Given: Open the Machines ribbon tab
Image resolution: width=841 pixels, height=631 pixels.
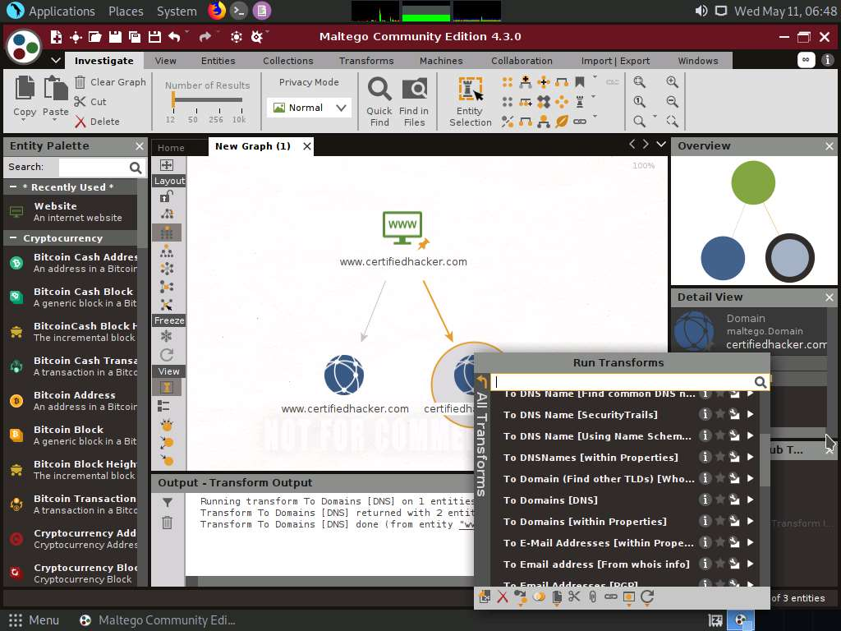Looking at the screenshot, I should coord(441,61).
